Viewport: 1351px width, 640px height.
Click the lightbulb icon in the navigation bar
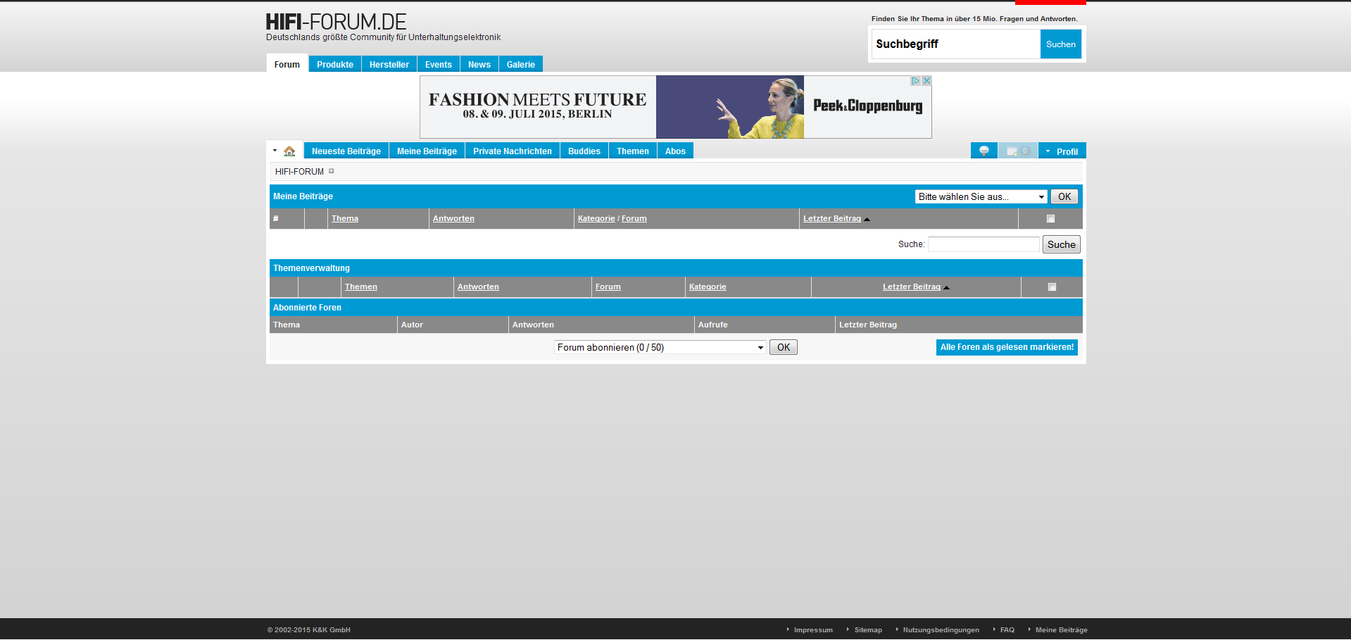[984, 151]
